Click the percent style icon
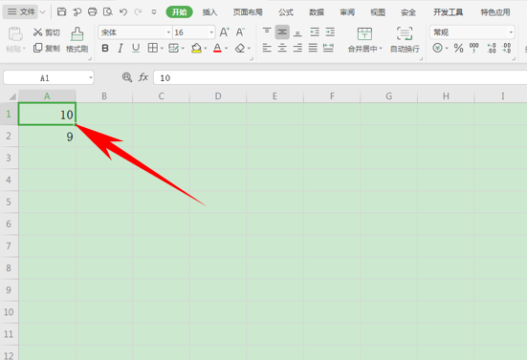527x360 pixels. [x=458, y=49]
